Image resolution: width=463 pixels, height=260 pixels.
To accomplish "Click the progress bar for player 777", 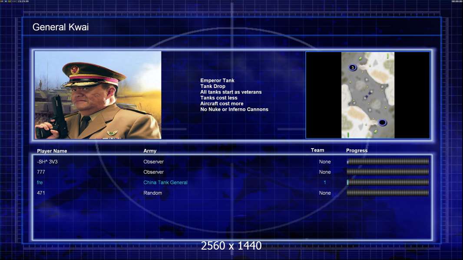I will (x=387, y=172).
